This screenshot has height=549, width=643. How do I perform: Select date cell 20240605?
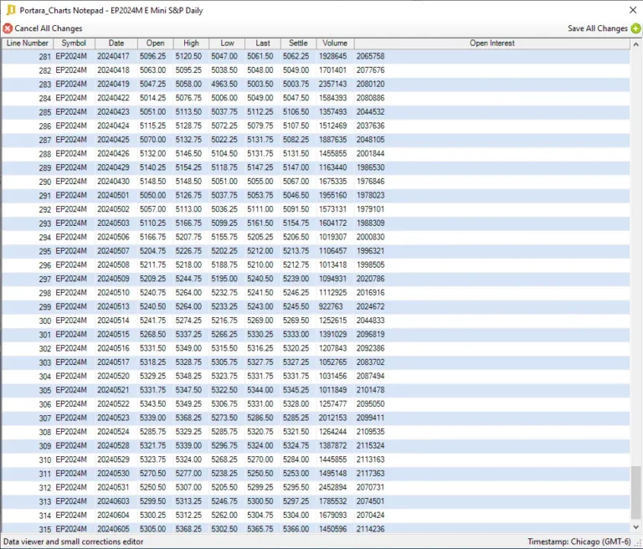pos(113,529)
